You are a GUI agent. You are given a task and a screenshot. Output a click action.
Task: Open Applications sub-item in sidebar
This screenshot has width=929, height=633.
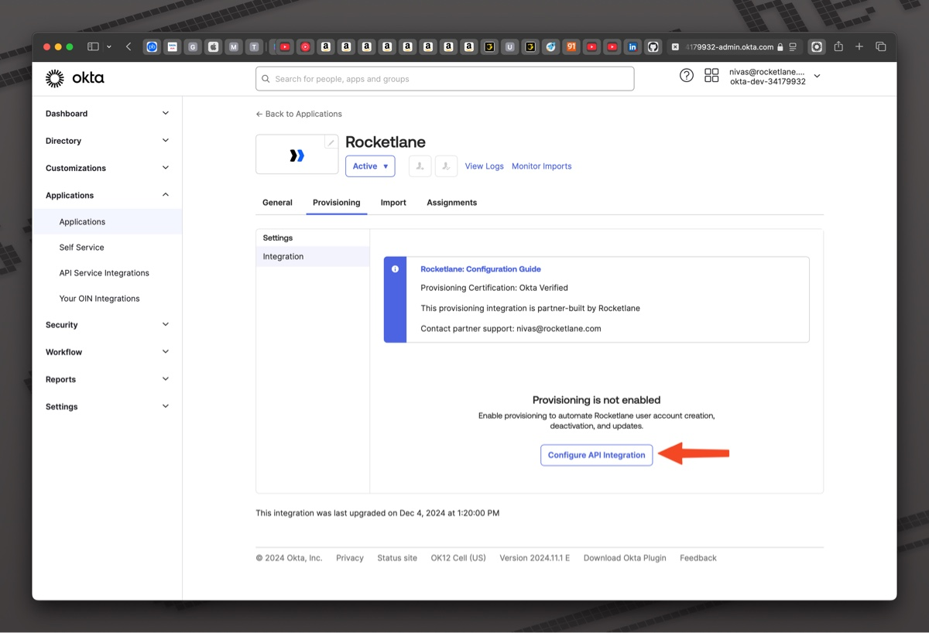click(107, 222)
